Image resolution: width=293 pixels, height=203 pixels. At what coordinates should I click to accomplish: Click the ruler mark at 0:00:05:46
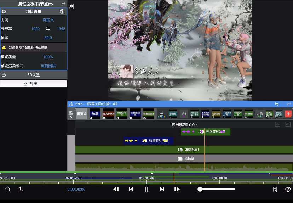pyautogui.click(x=146, y=178)
